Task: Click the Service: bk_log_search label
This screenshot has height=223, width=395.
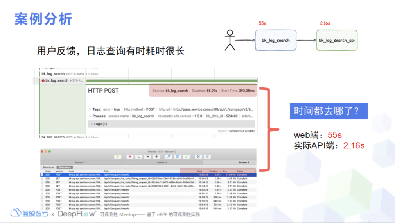Action: (170, 91)
